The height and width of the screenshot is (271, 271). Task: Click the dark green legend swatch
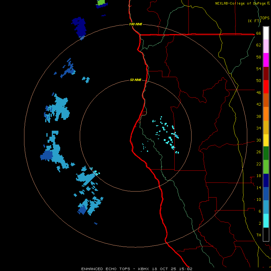point(266,153)
